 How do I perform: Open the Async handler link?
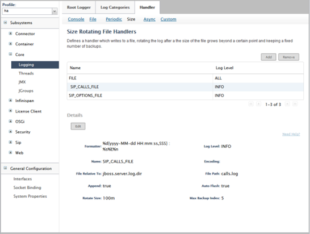tap(149, 19)
